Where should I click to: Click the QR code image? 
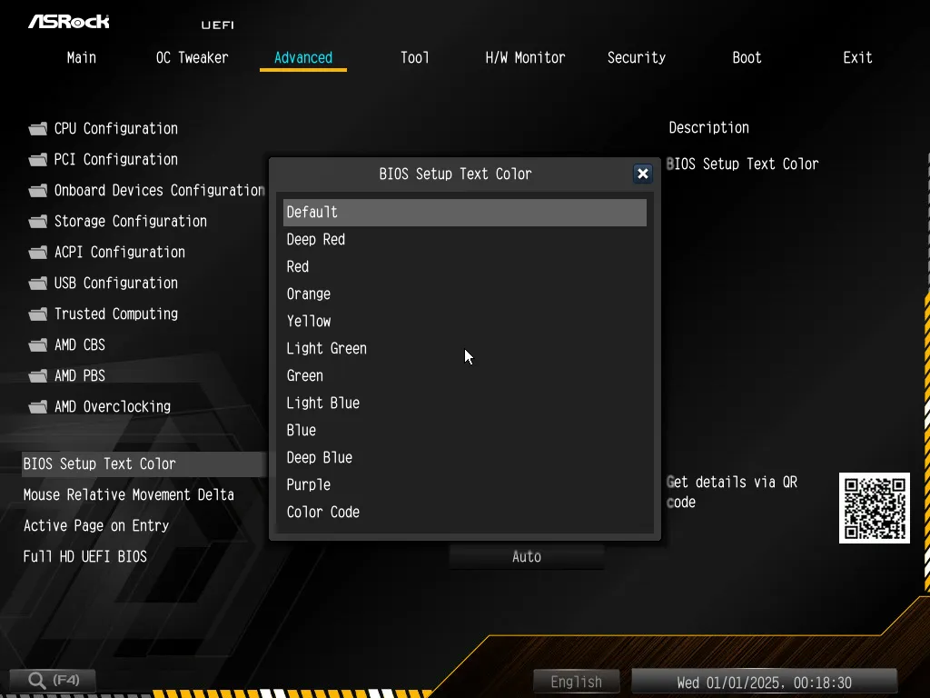click(x=874, y=508)
